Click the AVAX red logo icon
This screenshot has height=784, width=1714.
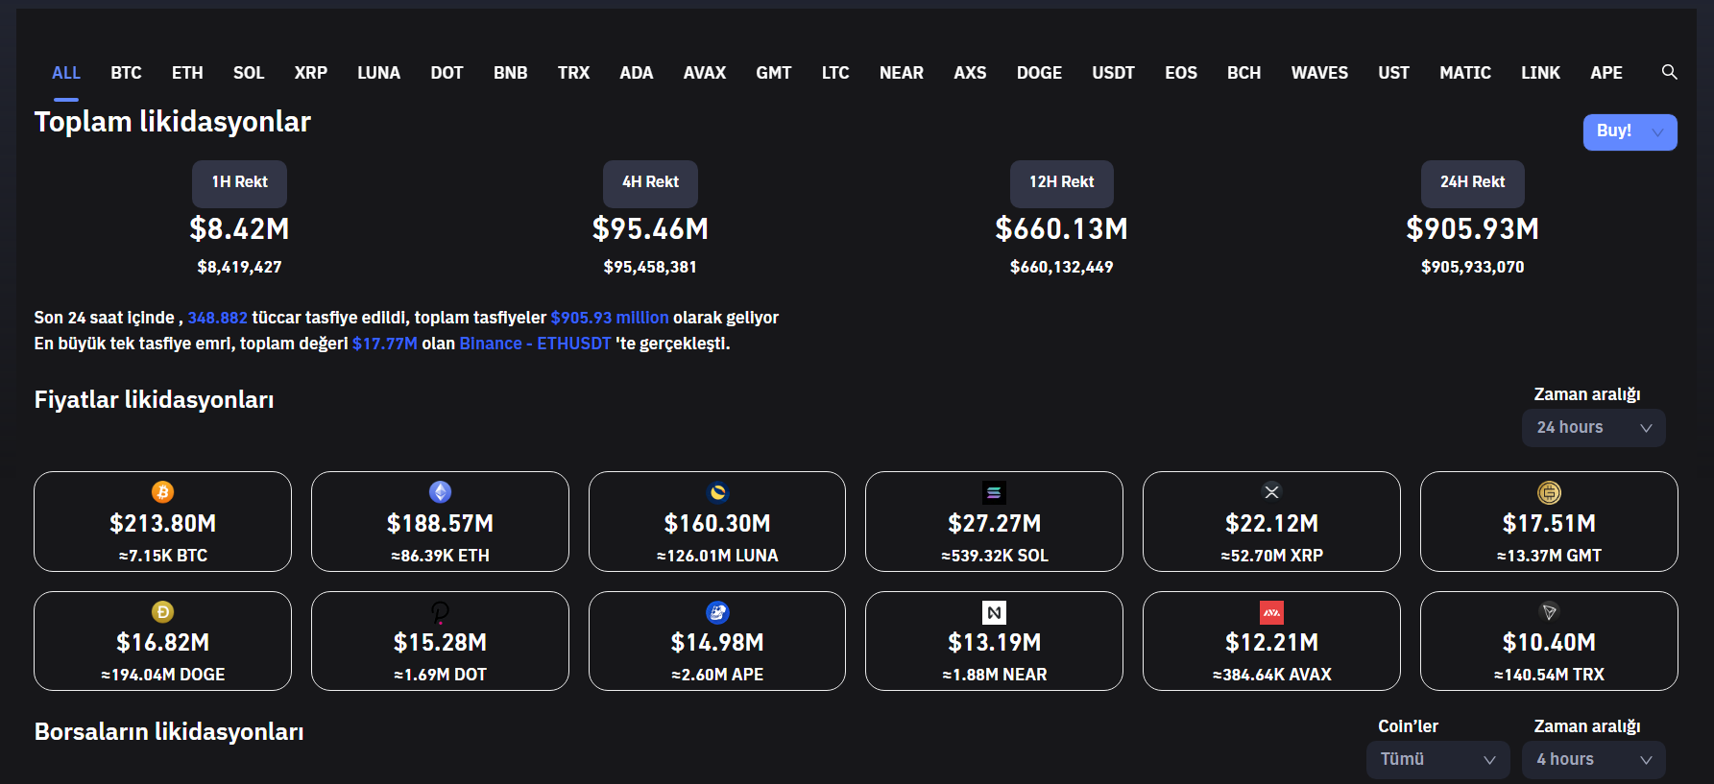[x=1271, y=612]
